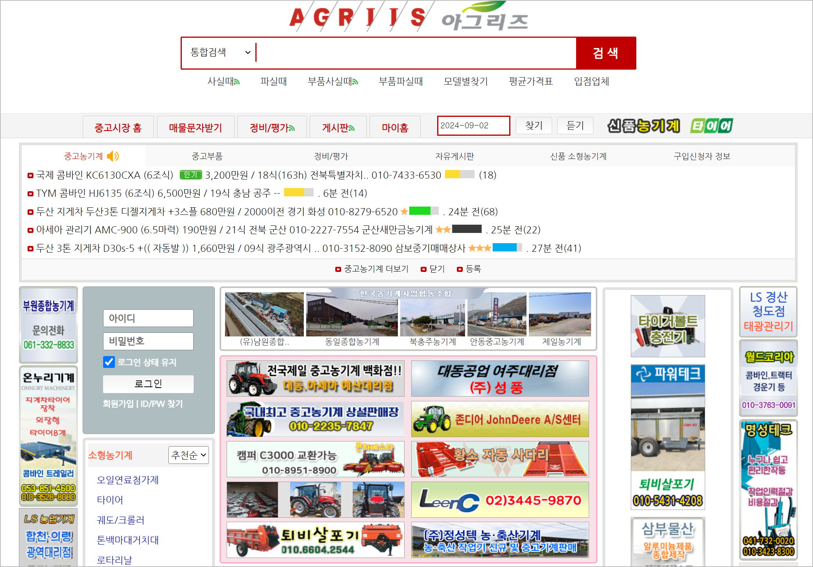
Task: Click the speaker icon beside 중고농기계 tab
Action: [113, 156]
